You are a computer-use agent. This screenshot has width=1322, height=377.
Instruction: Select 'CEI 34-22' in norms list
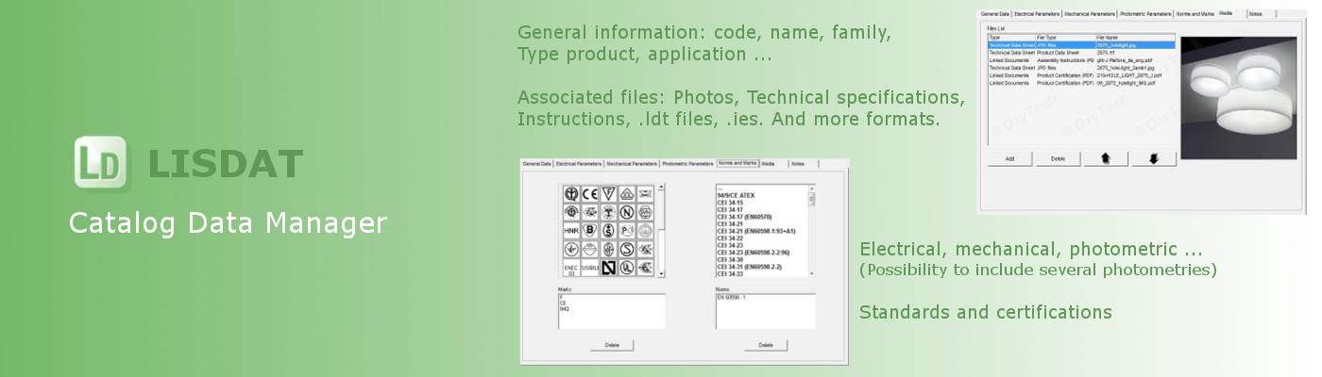(x=731, y=238)
